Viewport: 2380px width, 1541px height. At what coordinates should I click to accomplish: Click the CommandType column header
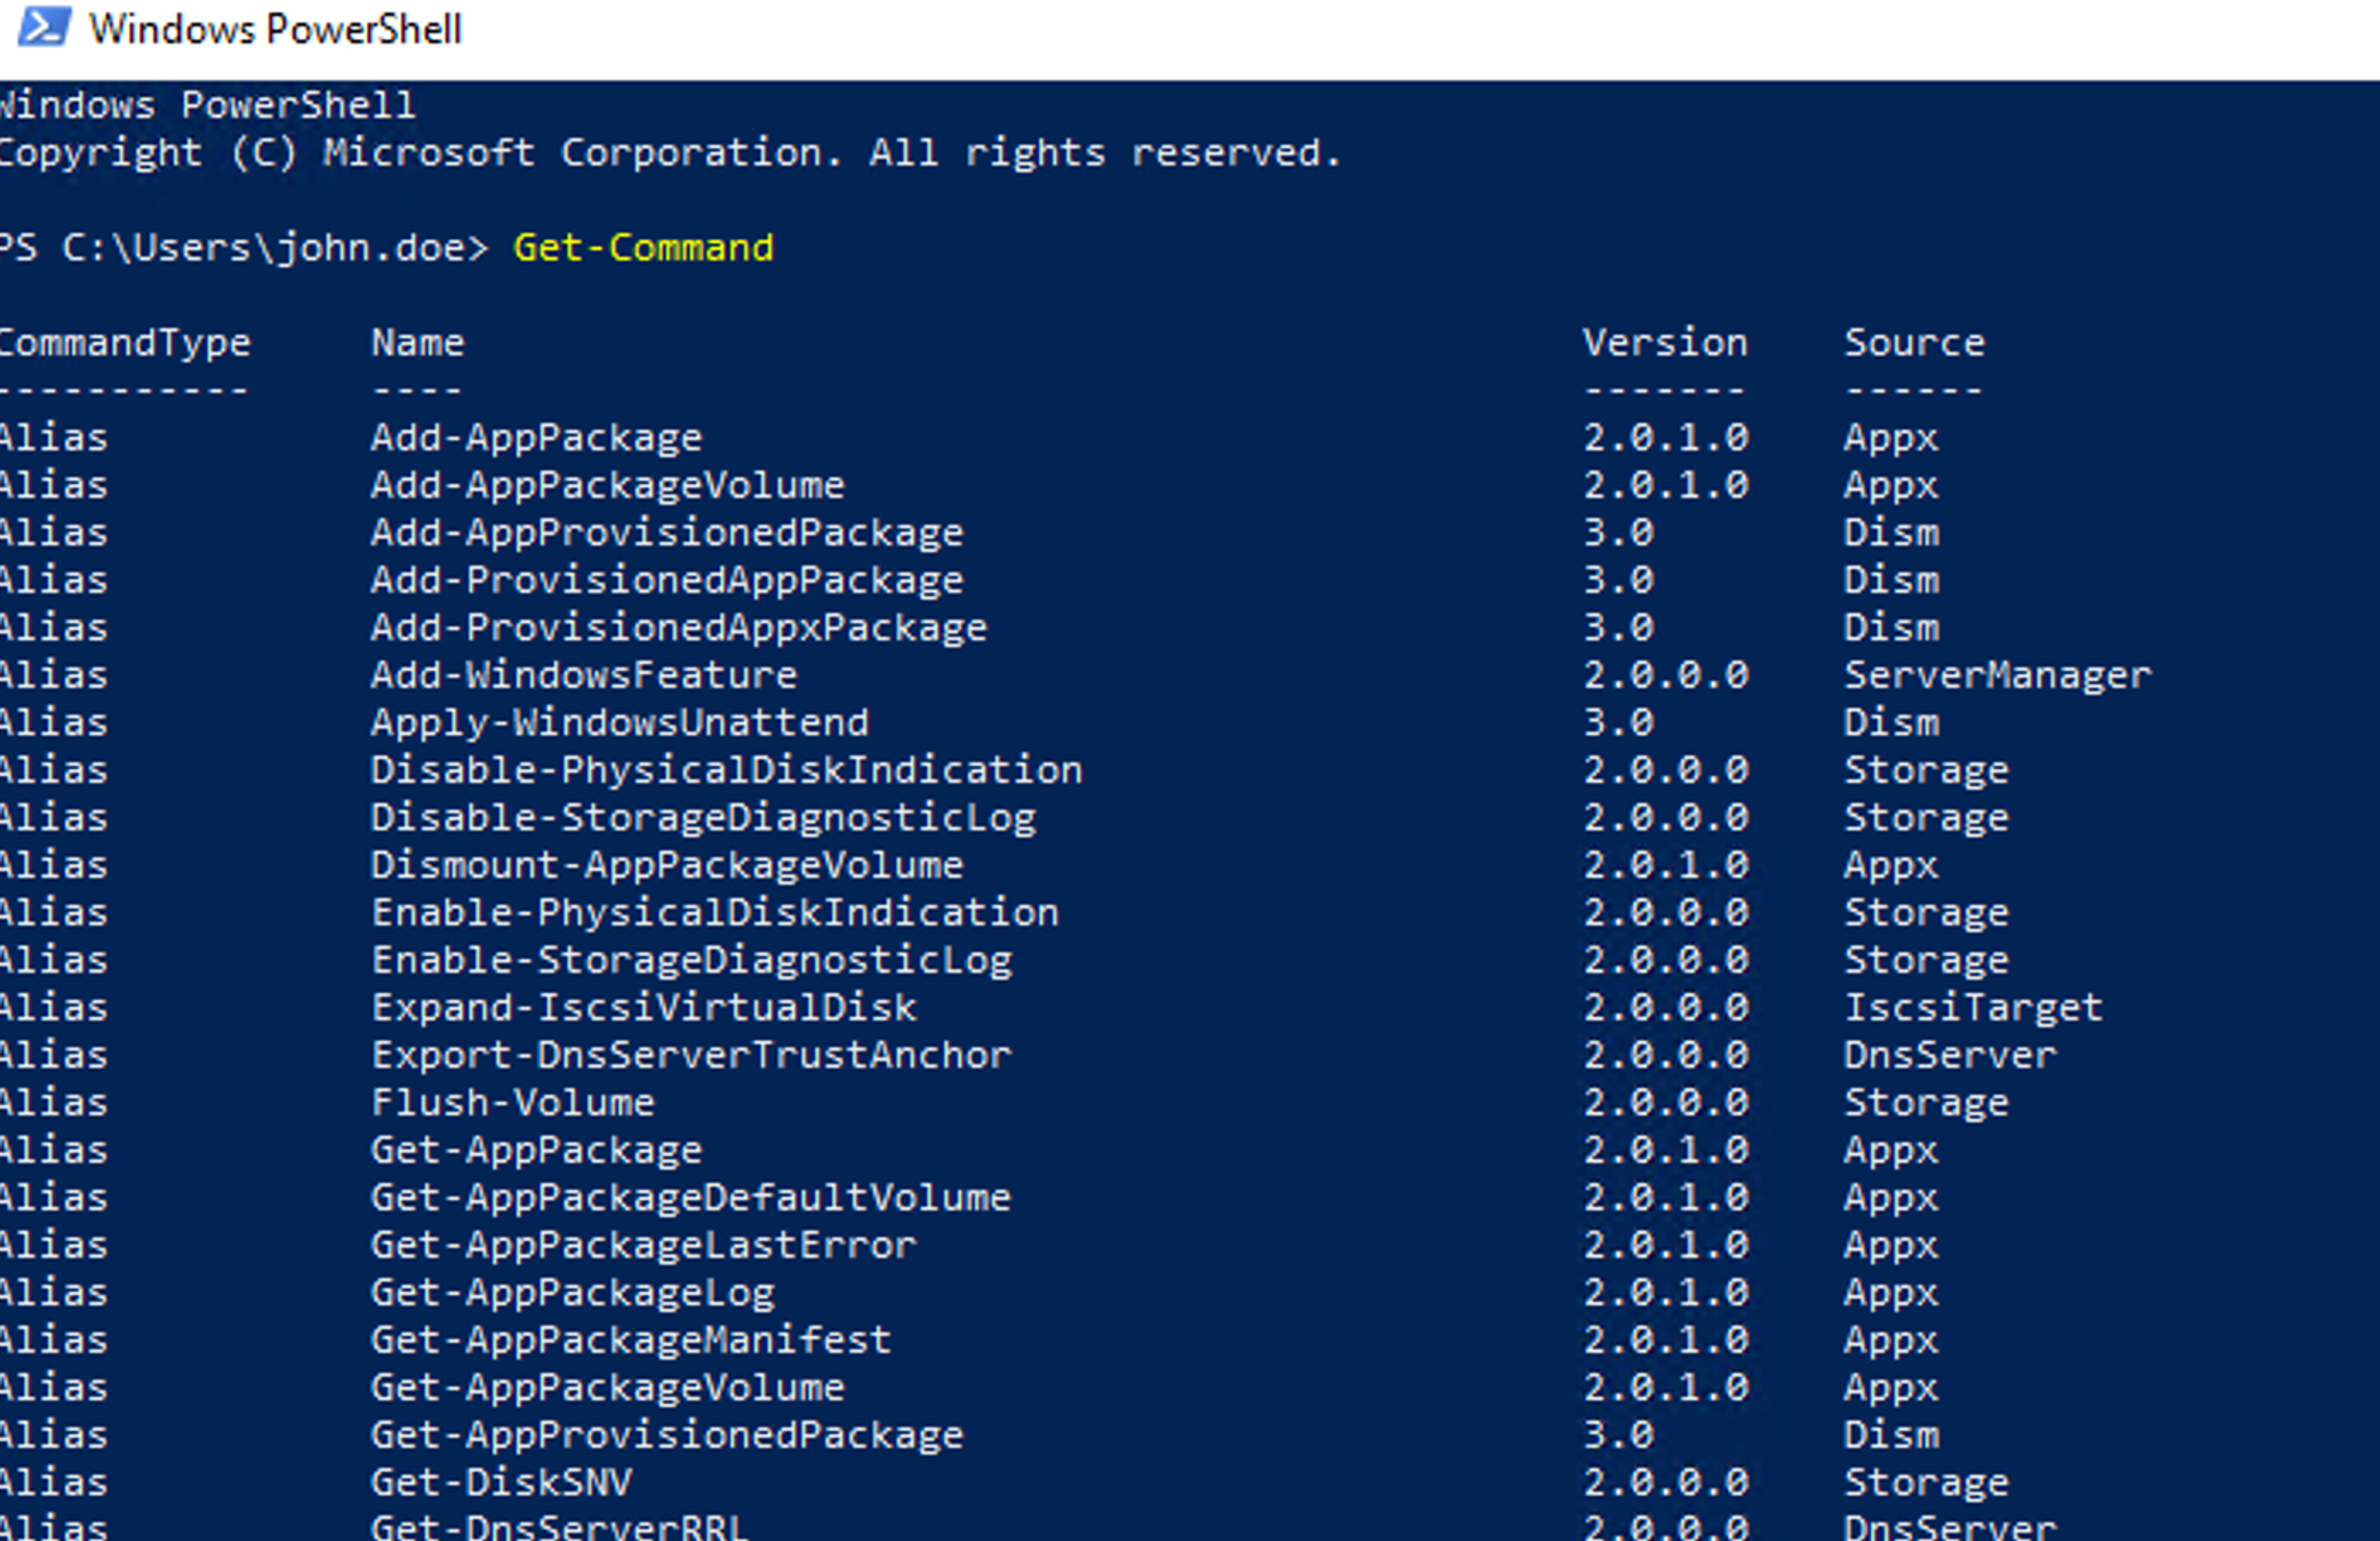(x=124, y=343)
